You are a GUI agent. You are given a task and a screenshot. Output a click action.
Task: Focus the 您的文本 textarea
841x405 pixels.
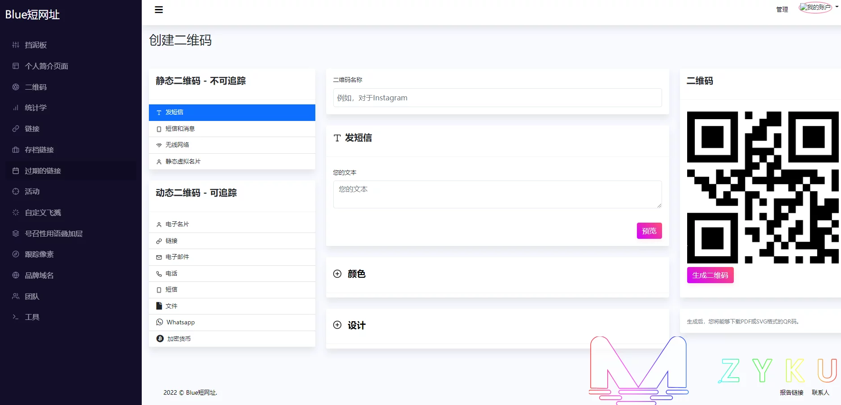click(x=497, y=194)
